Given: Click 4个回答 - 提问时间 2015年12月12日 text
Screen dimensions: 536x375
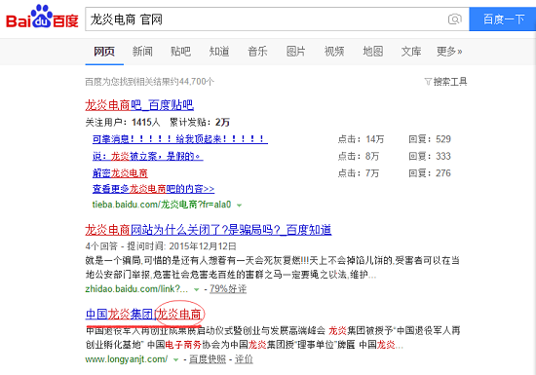Looking at the screenshot, I should coord(161,246).
